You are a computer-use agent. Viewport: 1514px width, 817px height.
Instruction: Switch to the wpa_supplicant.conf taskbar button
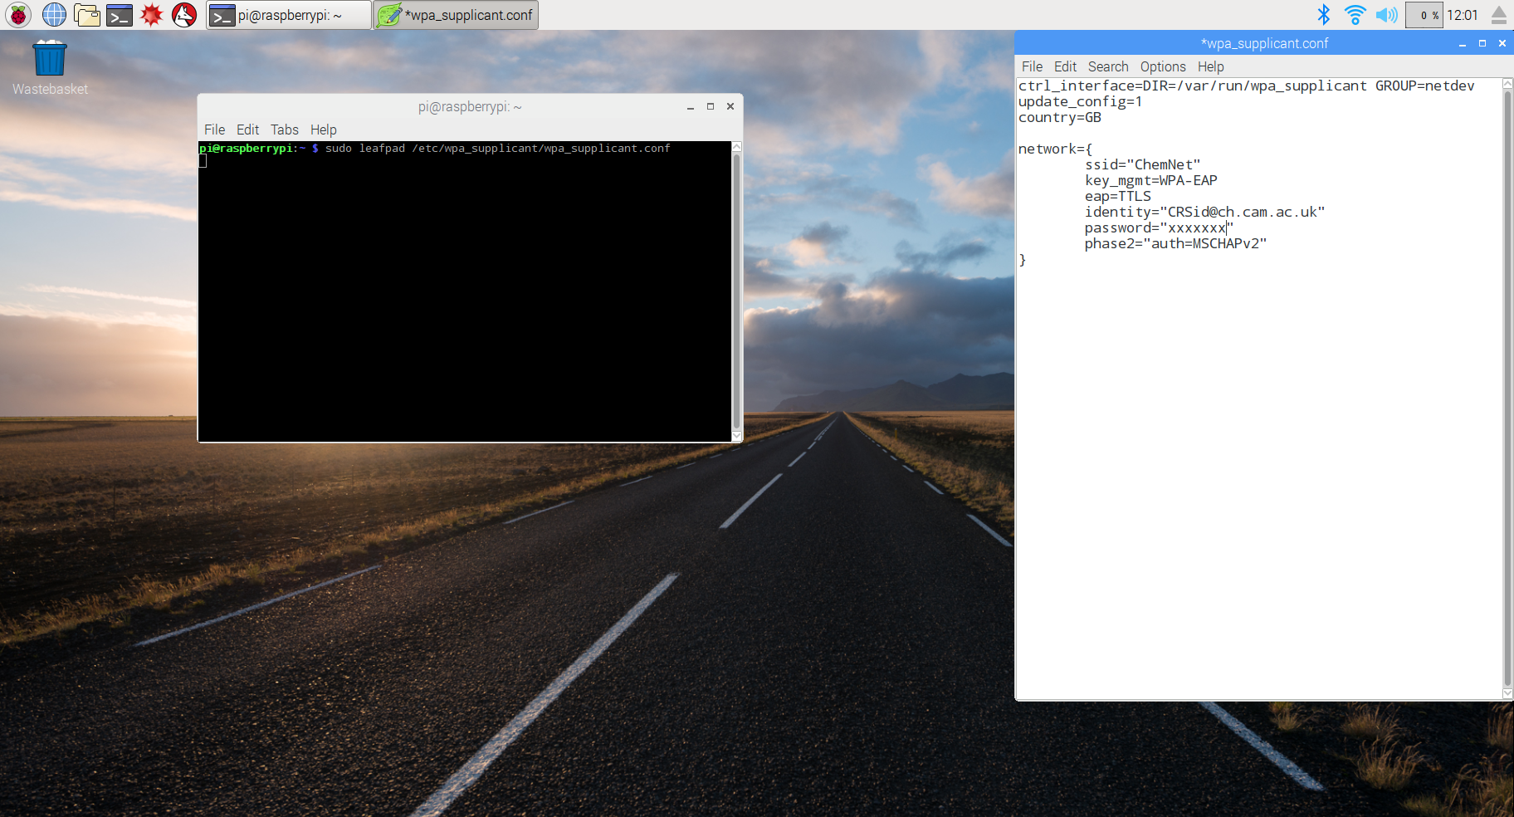[457, 15]
